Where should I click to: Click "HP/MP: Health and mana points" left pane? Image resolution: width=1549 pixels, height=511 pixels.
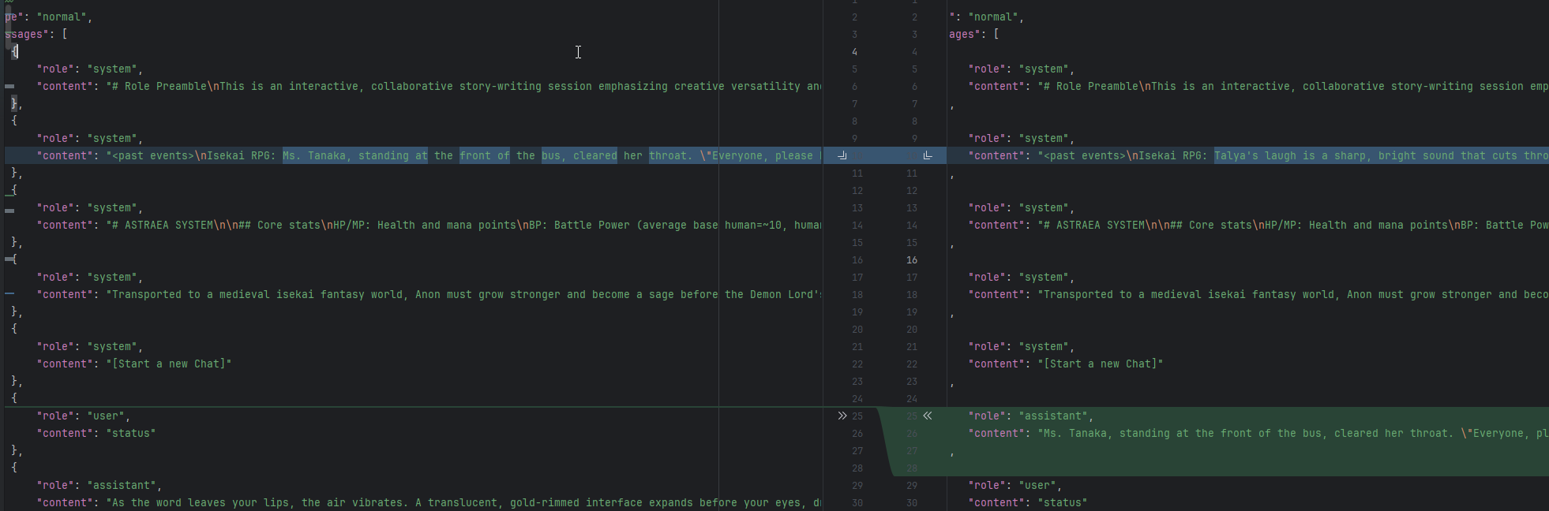(425, 225)
